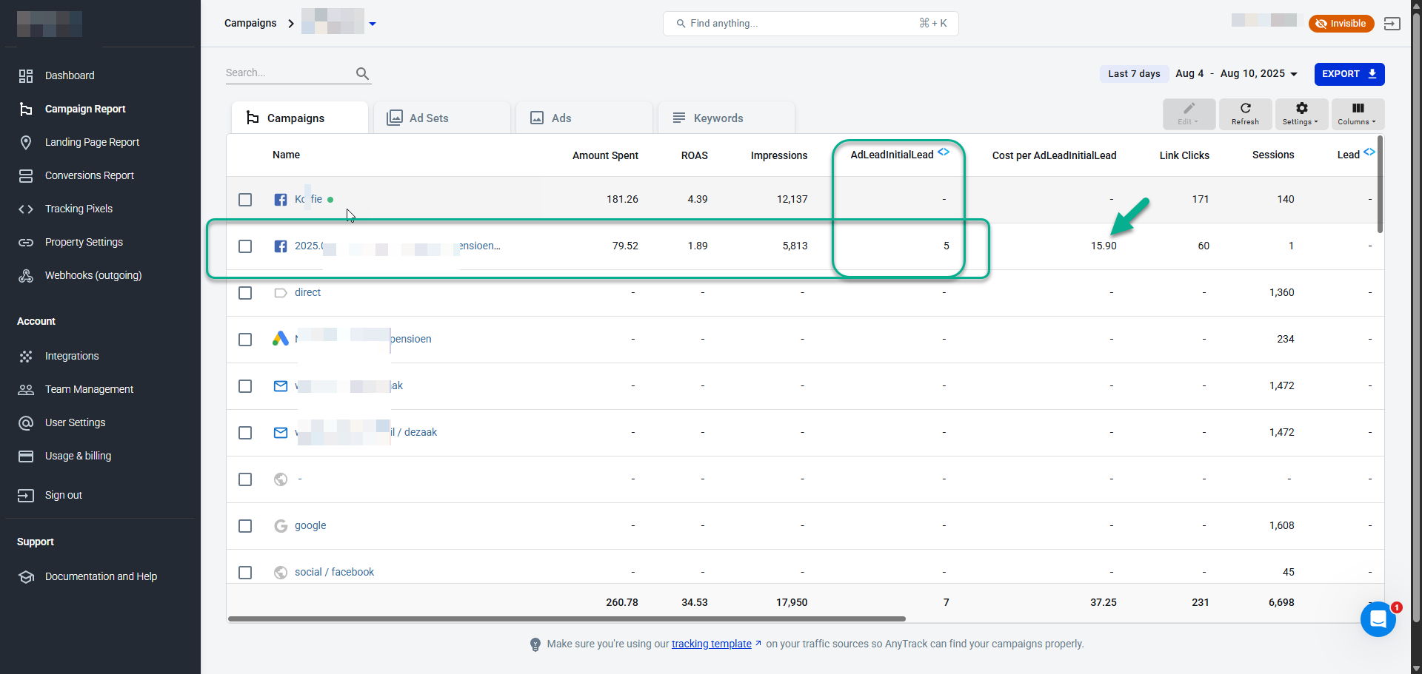The height and width of the screenshot is (674, 1422).
Task: Click the table horizontal scrollbar
Action: click(567, 619)
